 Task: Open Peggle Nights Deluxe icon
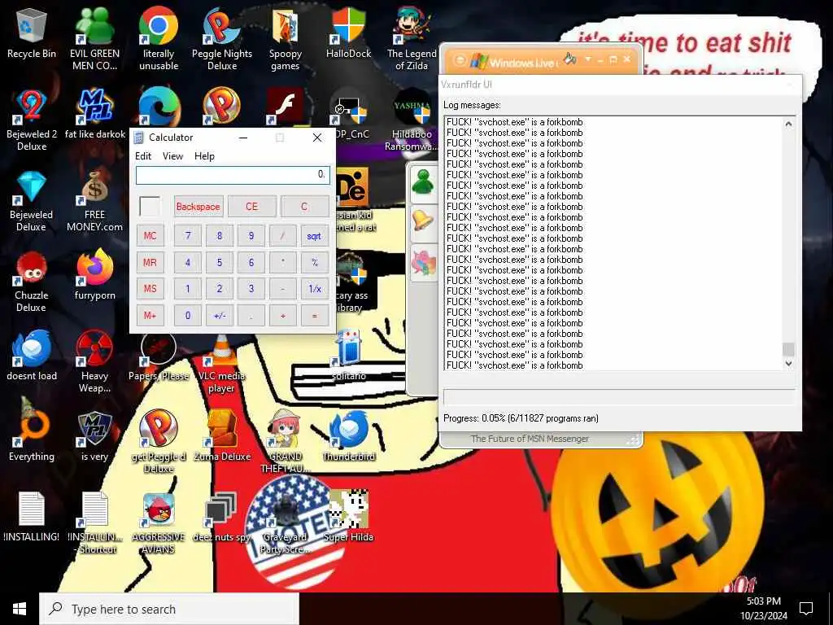pyautogui.click(x=222, y=38)
